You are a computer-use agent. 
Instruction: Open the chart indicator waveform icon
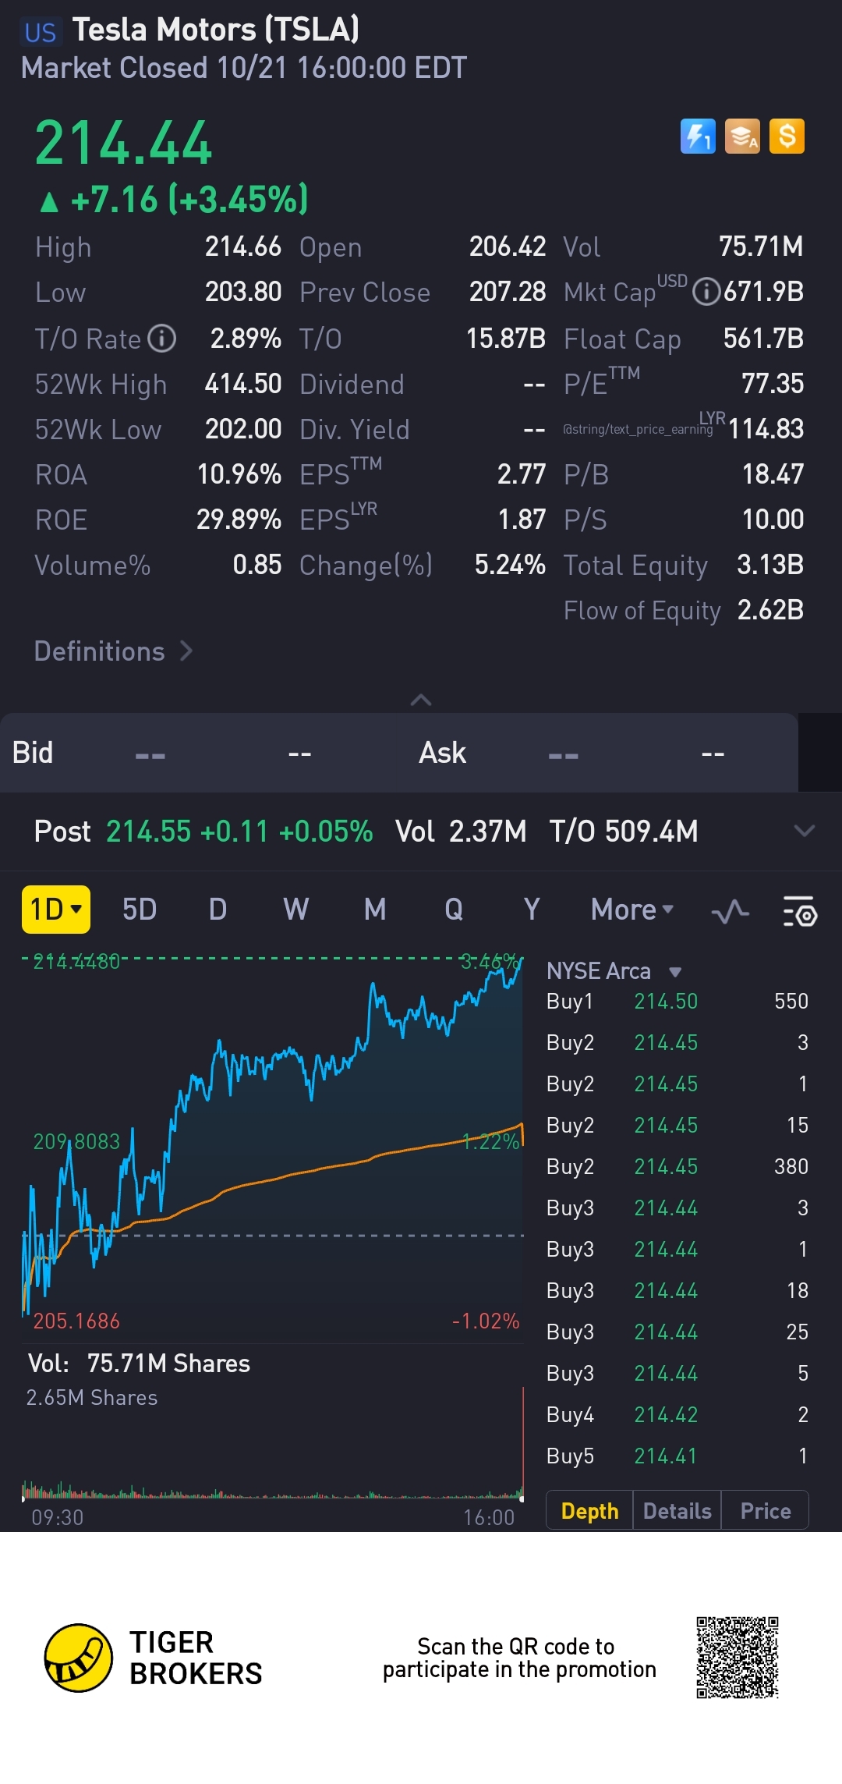731,910
